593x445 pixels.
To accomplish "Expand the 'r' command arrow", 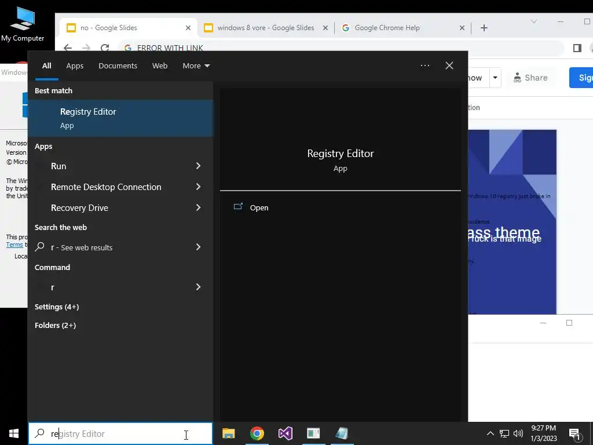I will 198,287.
